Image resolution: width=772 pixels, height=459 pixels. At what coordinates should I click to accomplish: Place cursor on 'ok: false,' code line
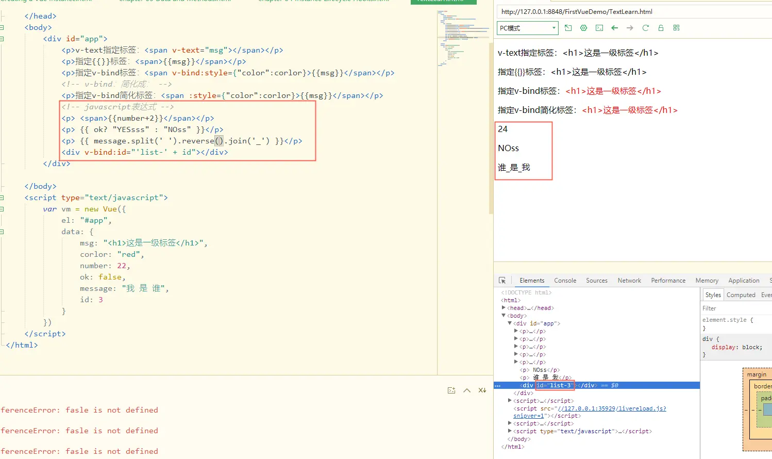point(103,277)
